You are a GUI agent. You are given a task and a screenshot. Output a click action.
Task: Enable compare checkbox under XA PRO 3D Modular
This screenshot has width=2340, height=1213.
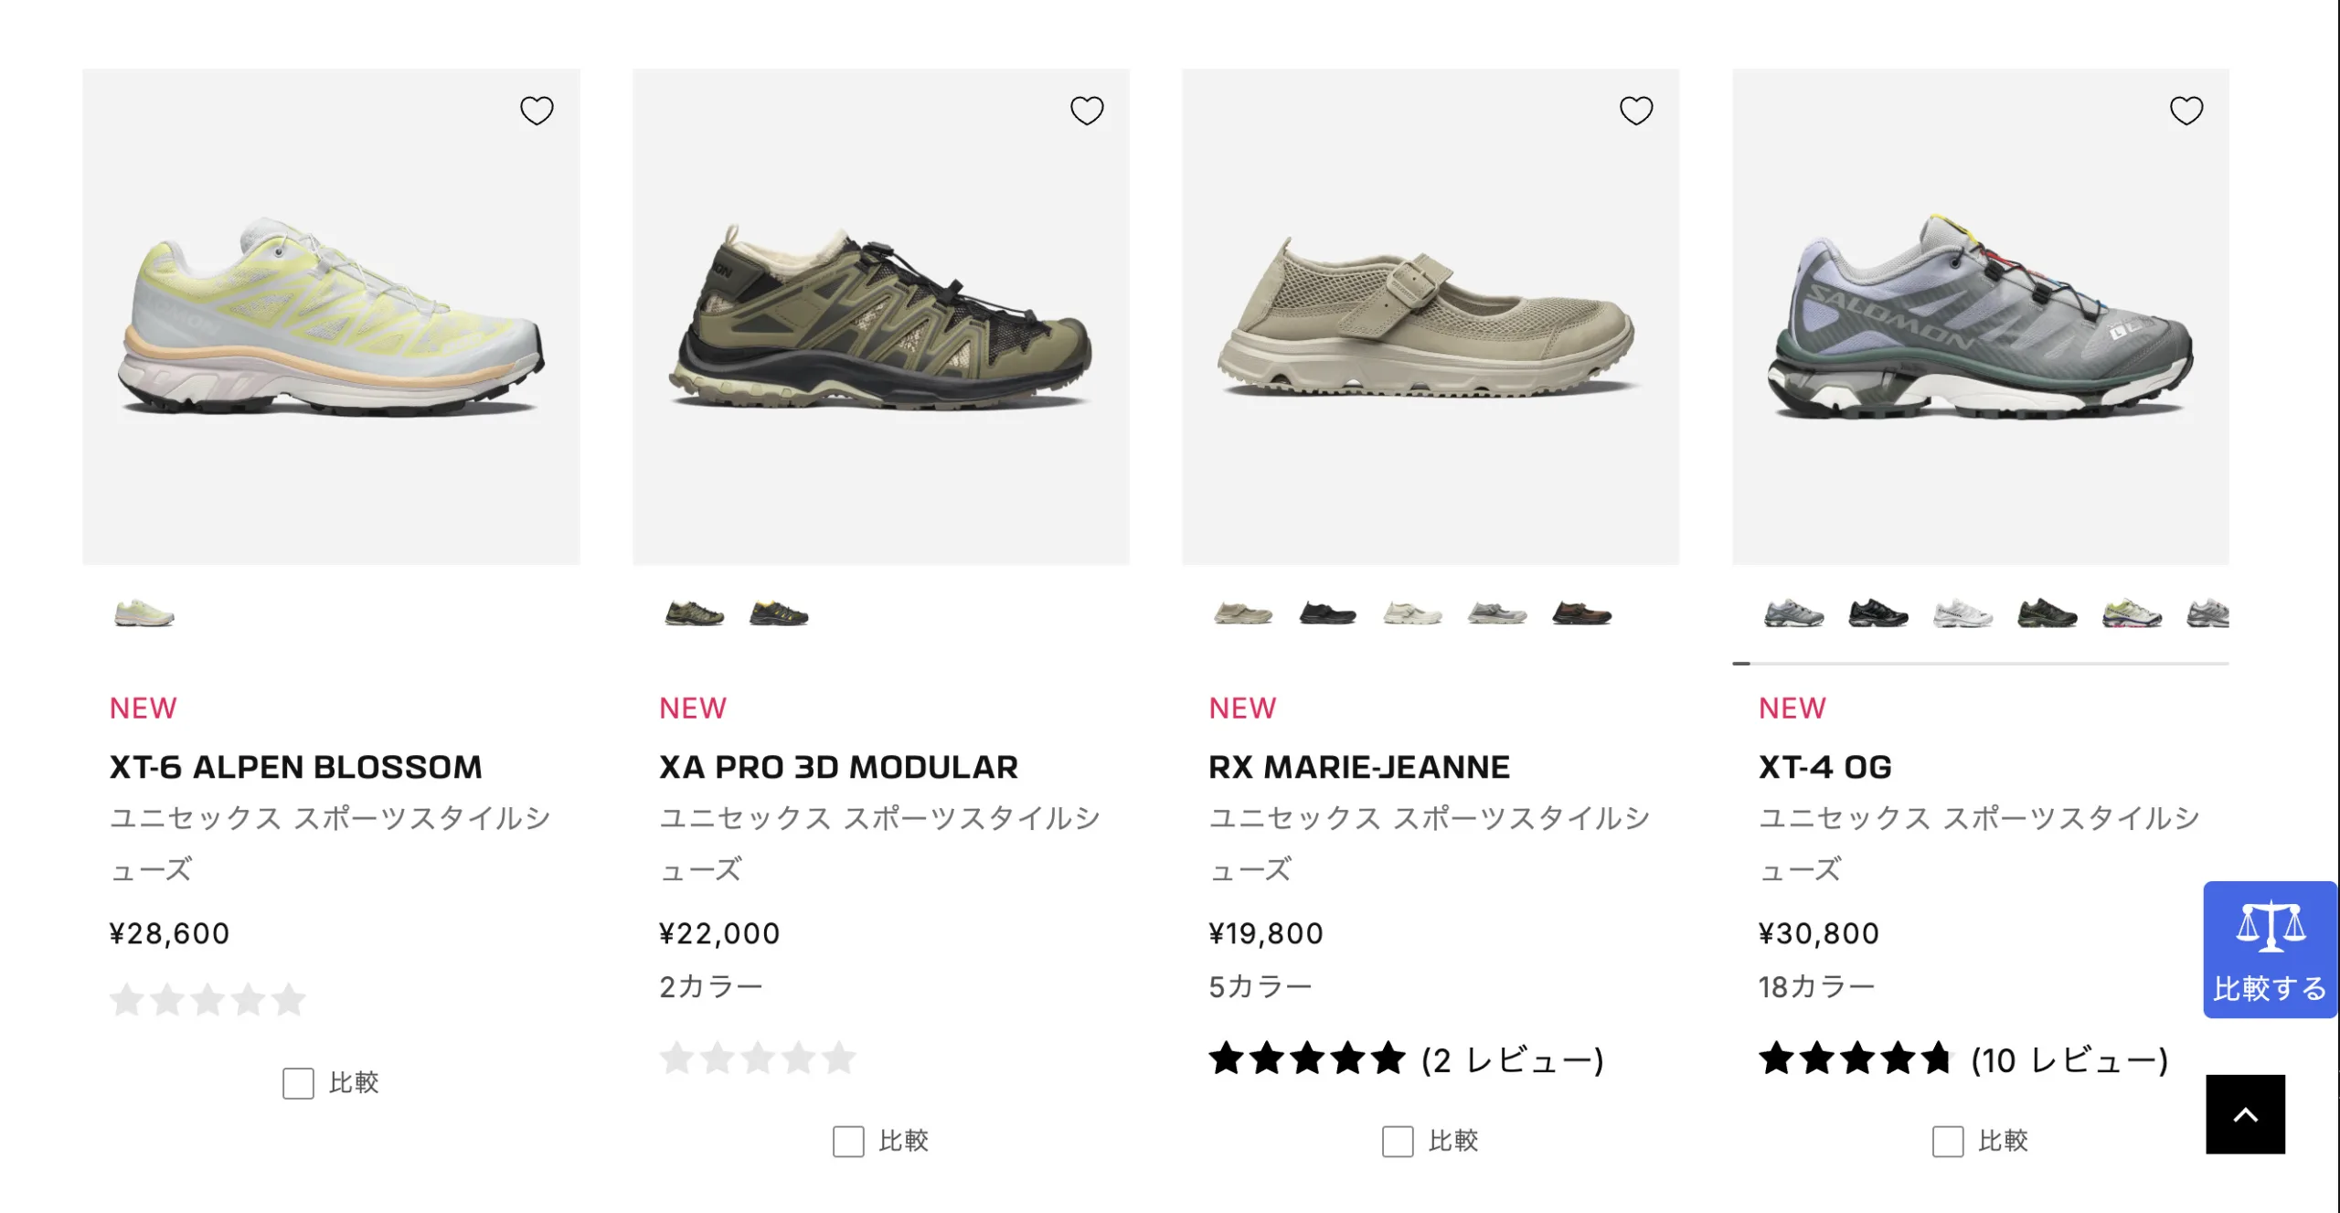848,1142
